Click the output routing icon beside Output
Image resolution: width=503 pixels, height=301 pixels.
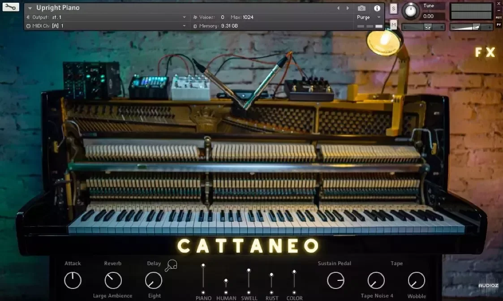point(28,17)
